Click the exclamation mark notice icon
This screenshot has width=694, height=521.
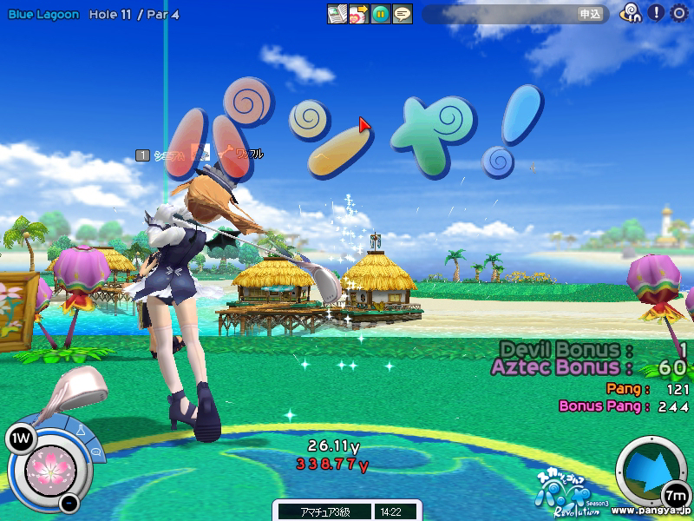[x=656, y=13]
